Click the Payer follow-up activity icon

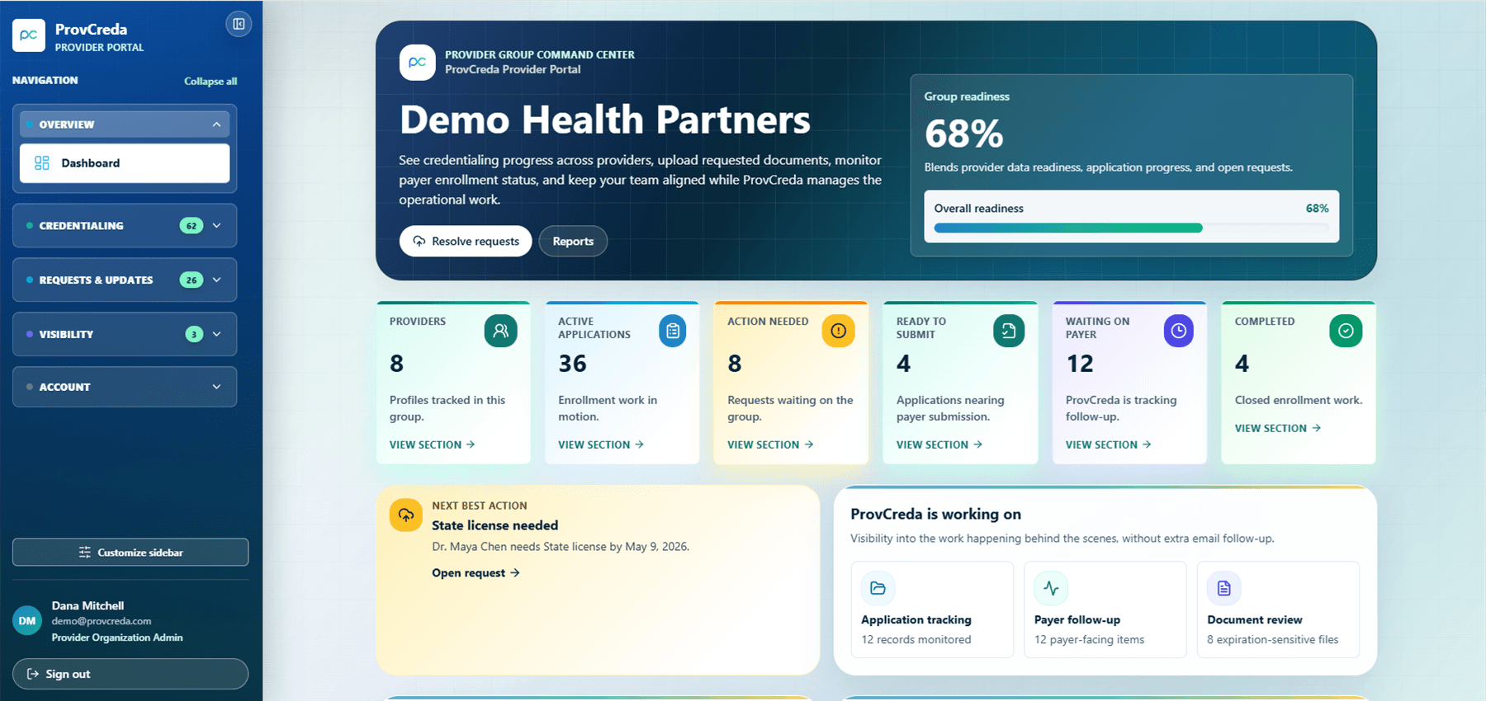(x=1051, y=588)
